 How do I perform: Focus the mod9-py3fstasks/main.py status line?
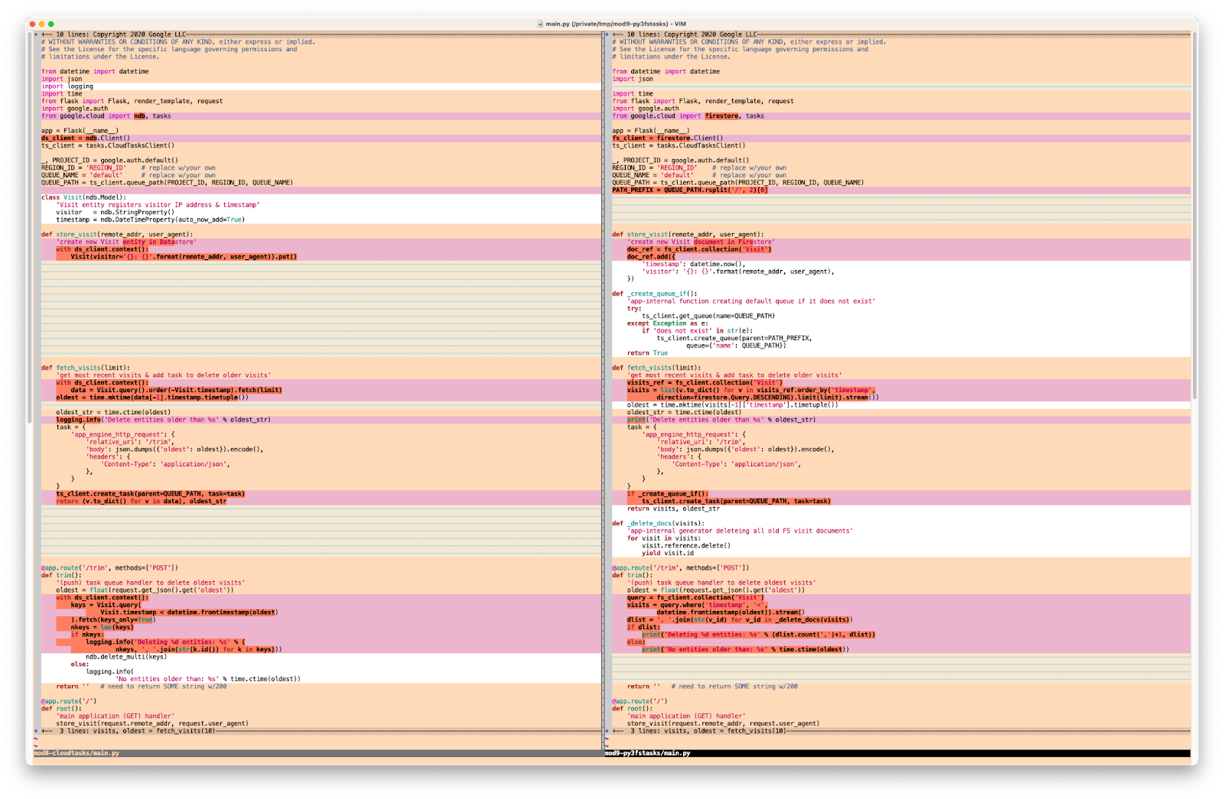648,753
